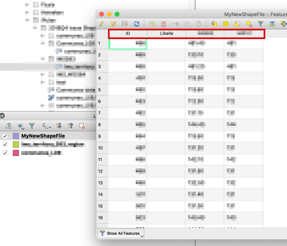Click the reload table icon
The height and width of the screenshot is (246, 287).
pos(137,24)
